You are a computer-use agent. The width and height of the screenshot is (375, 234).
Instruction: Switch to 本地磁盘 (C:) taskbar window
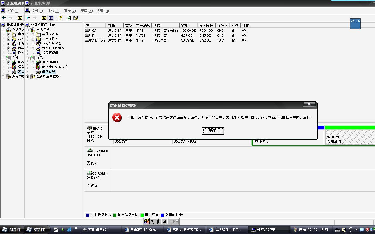100,230
